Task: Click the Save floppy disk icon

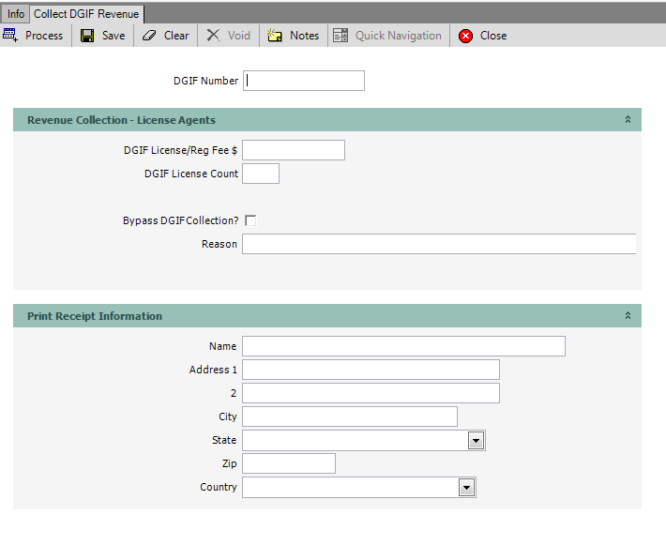Action: click(87, 36)
